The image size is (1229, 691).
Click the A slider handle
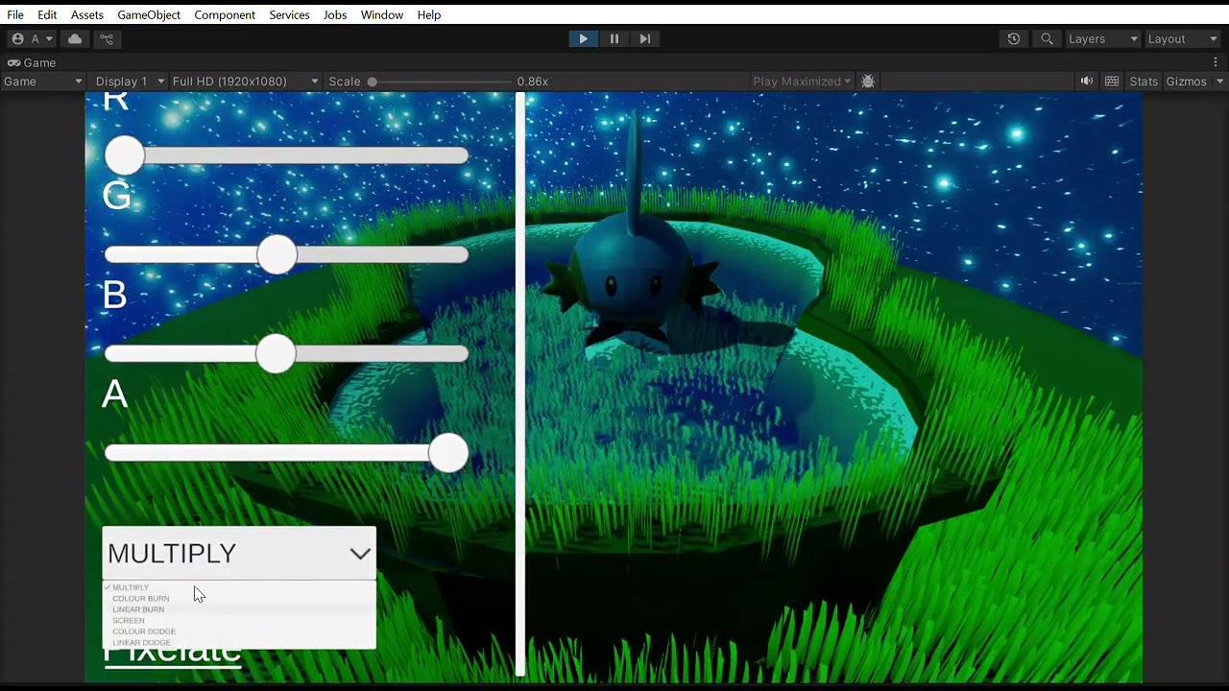tap(448, 453)
